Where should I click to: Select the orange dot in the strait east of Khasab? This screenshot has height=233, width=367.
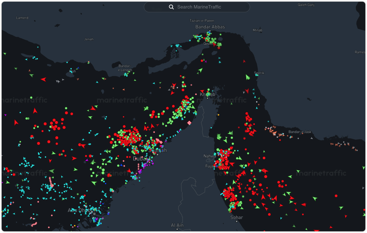218,115
